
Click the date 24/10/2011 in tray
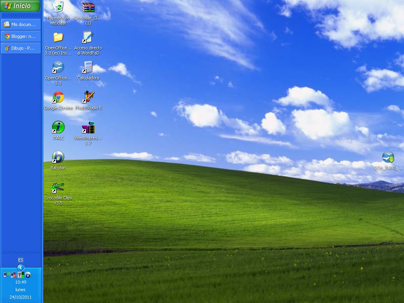[21, 297]
